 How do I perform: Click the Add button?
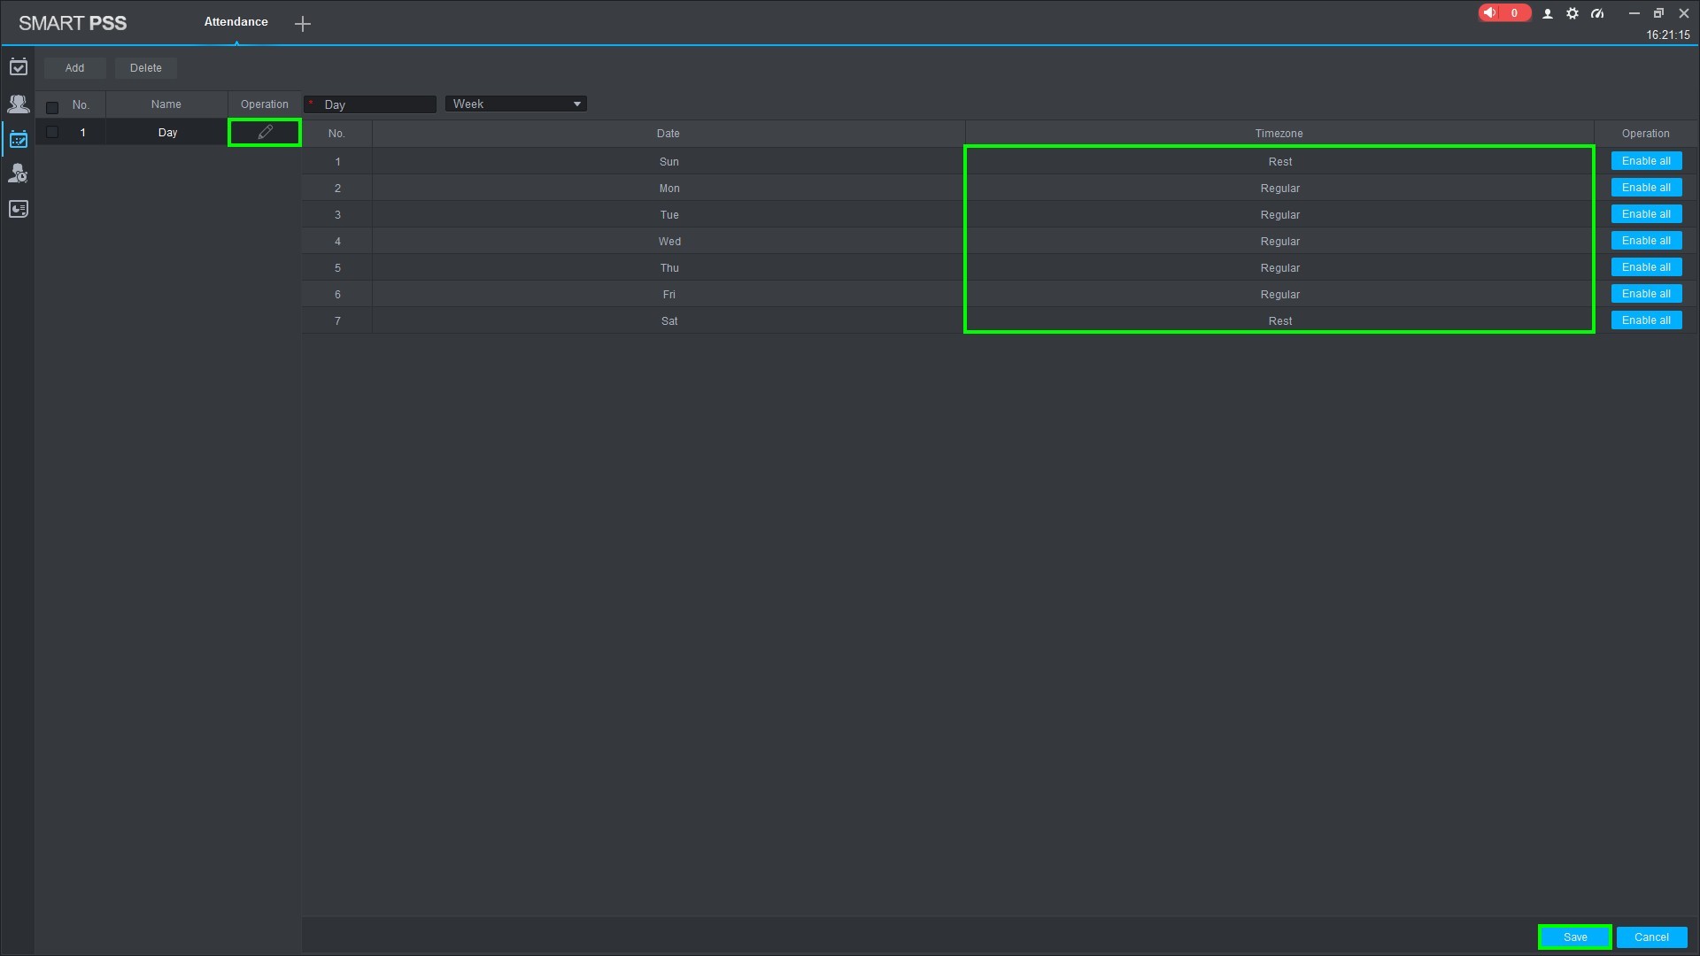pyautogui.click(x=74, y=68)
